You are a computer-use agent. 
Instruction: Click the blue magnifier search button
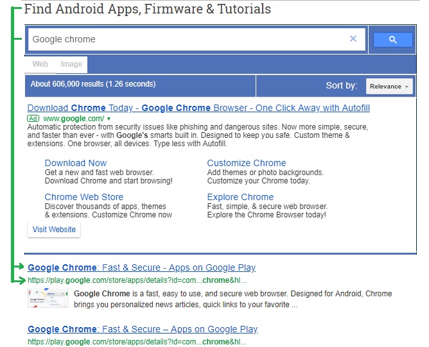392,40
